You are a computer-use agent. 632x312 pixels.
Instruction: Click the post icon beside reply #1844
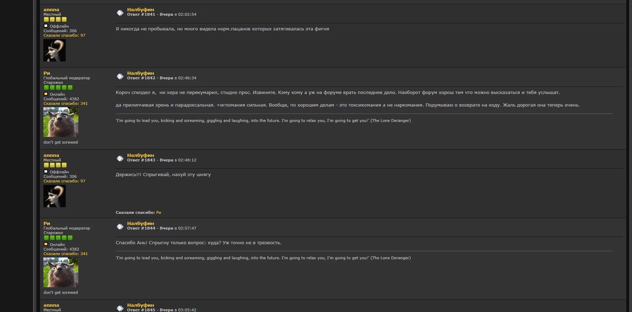tap(120, 227)
